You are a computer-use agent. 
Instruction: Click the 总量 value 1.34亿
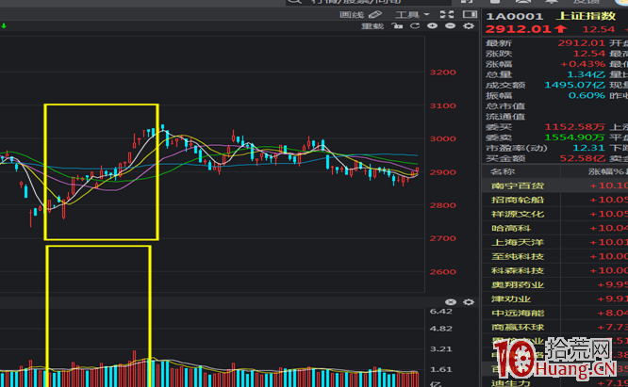[586, 74]
